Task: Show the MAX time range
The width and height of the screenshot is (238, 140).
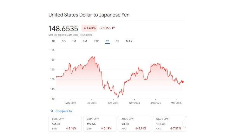Action: tap(129, 41)
